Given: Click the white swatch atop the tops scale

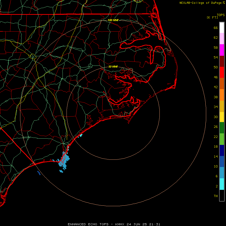Looking at the screenshot, I should point(222,28).
